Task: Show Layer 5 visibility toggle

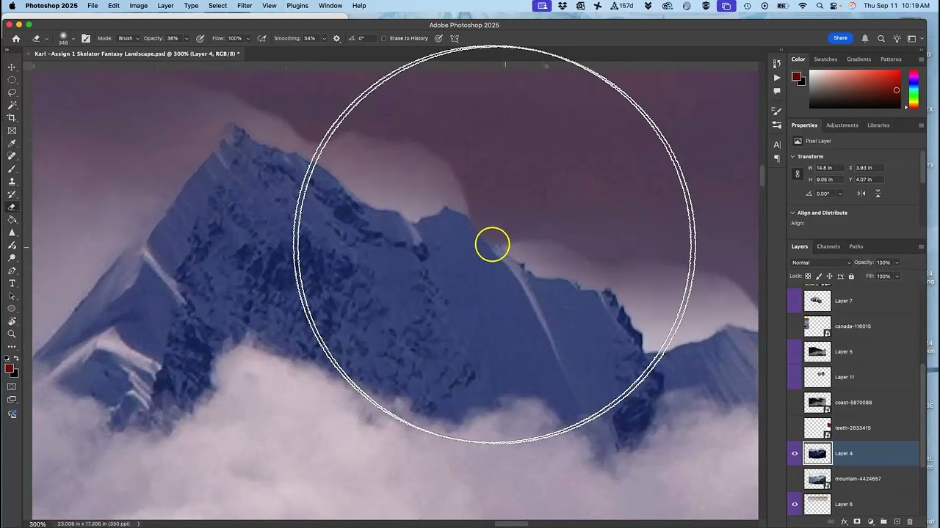Action: pyautogui.click(x=795, y=351)
